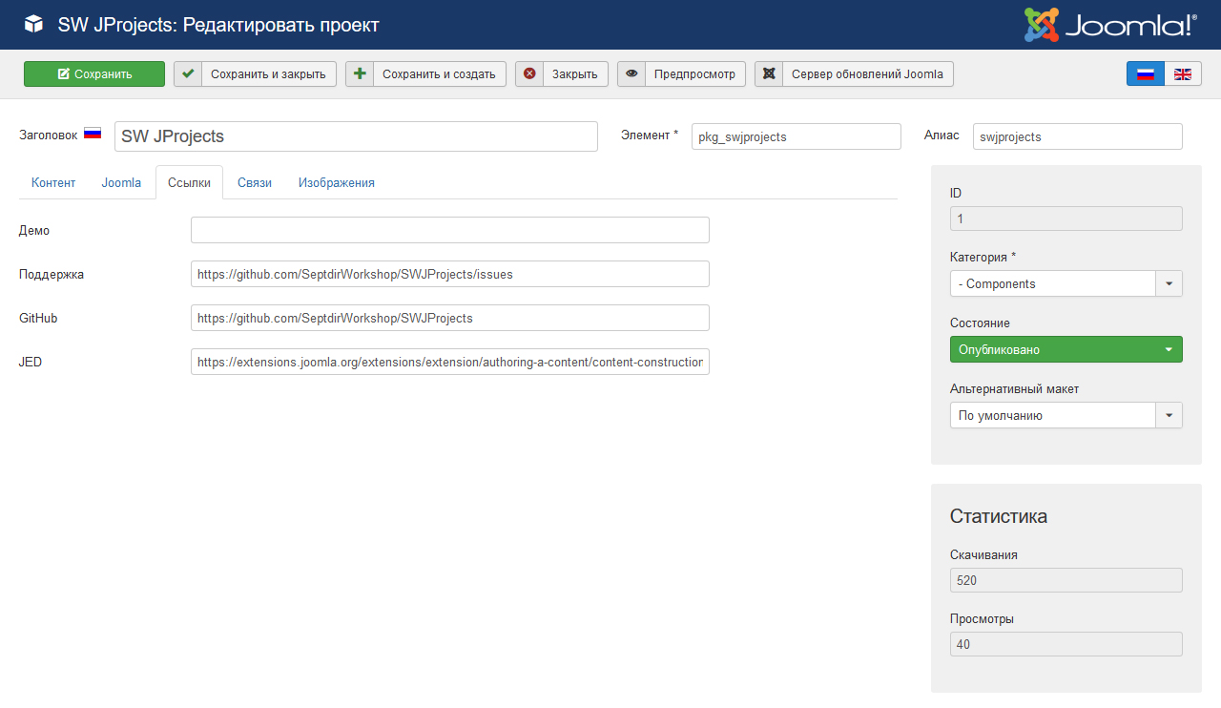This screenshot has height=708, width=1221.
Task: Click the arrow of Категория dropdown
Action: [1169, 283]
